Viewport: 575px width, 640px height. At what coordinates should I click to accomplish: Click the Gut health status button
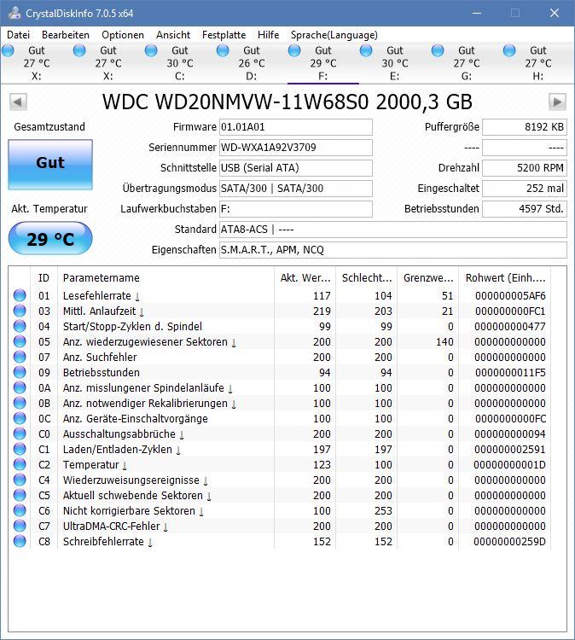(50, 165)
